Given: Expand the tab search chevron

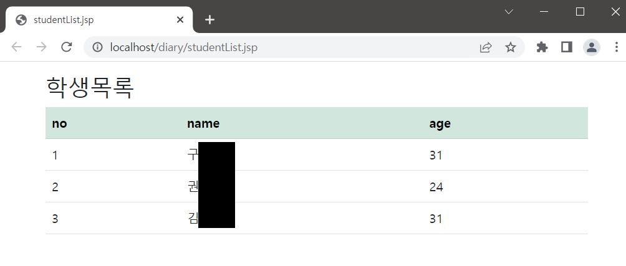Looking at the screenshot, I should tap(509, 12).
